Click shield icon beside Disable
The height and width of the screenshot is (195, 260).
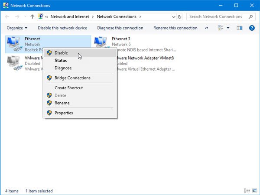(x=49, y=53)
